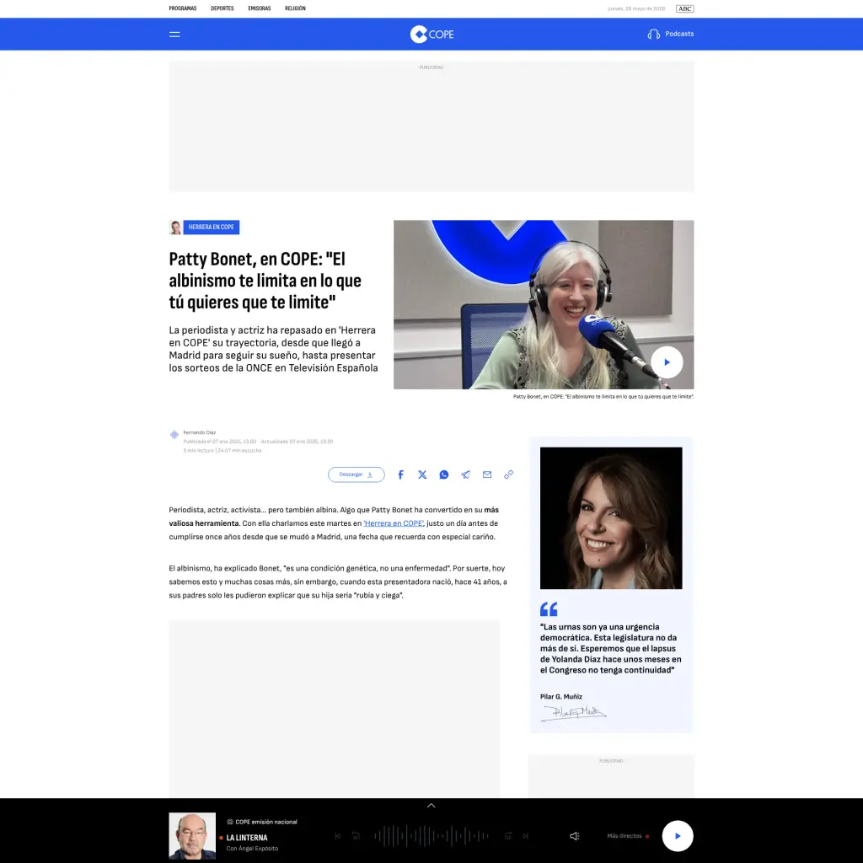The image size is (863, 863).
Task: Click the La Linterna program title
Action: coord(247,838)
